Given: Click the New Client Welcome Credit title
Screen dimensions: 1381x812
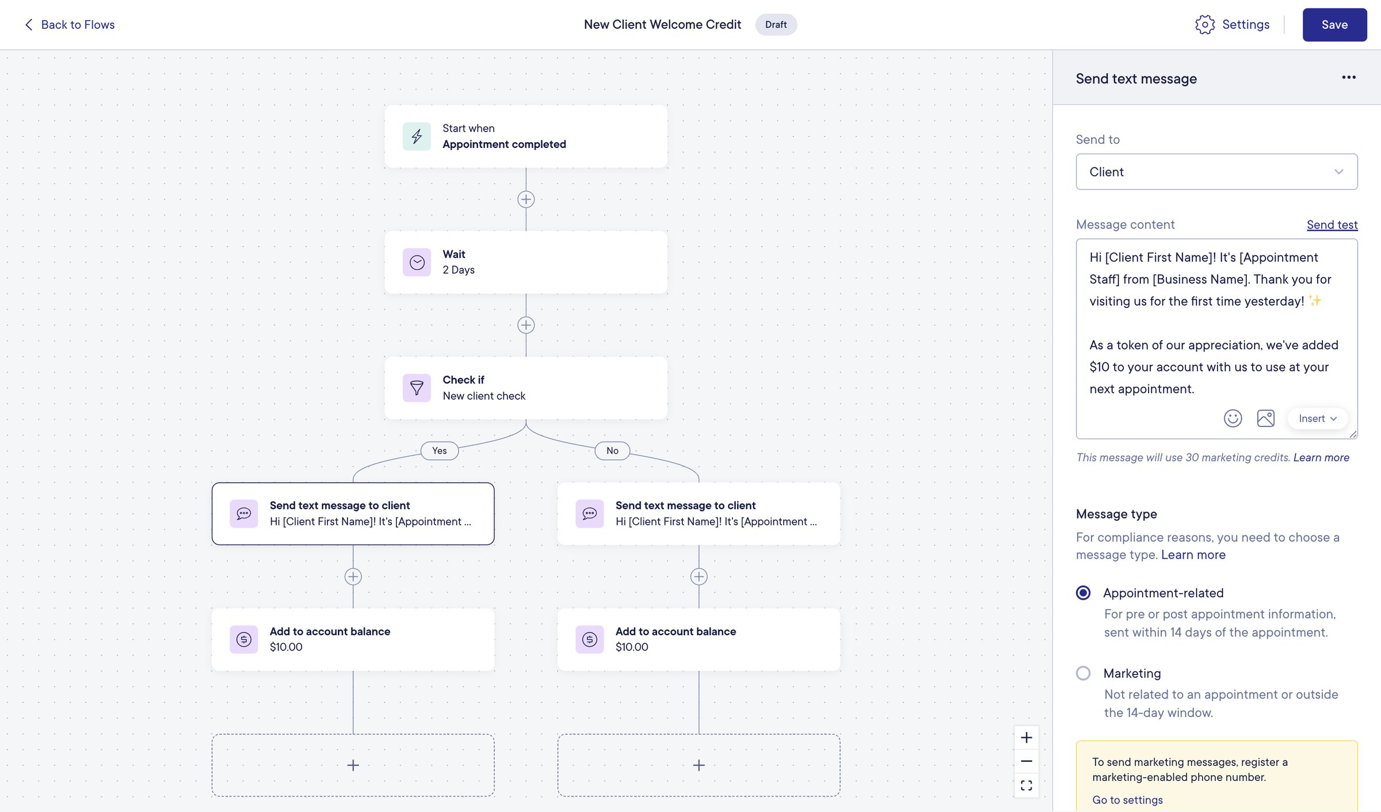Looking at the screenshot, I should click(662, 25).
